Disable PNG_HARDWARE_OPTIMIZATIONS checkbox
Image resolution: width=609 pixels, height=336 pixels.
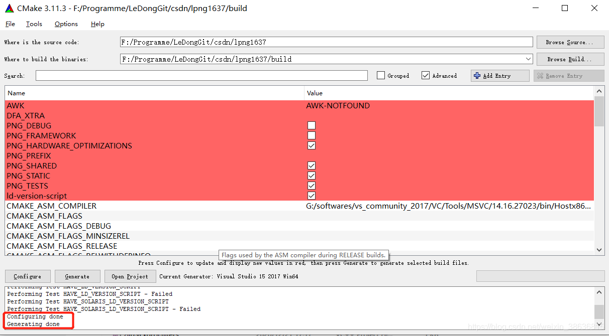click(312, 145)
